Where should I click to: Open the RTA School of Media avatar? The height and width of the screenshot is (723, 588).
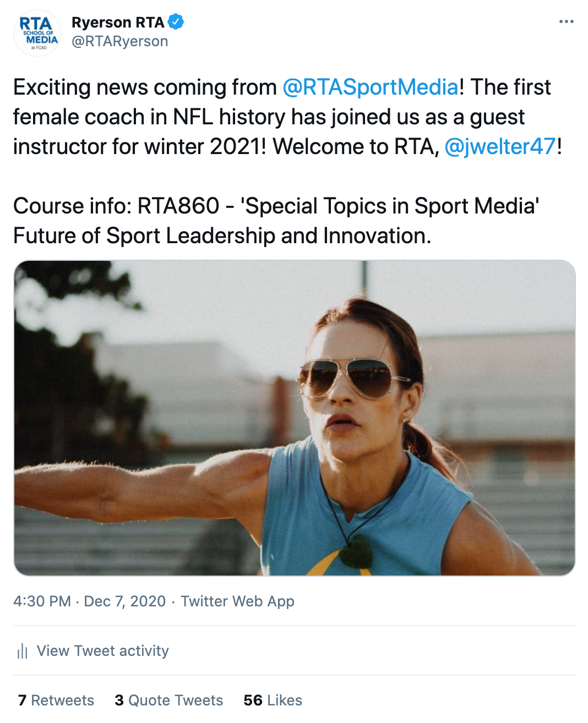point(37,33)
